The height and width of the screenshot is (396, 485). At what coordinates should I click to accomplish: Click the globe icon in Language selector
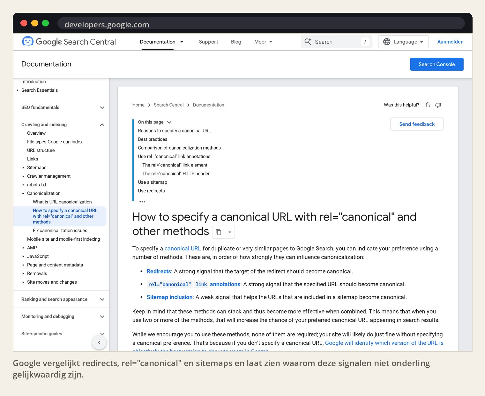pos(387,42)
